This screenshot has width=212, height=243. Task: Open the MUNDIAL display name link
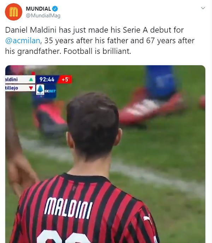(x=38, y=9)
